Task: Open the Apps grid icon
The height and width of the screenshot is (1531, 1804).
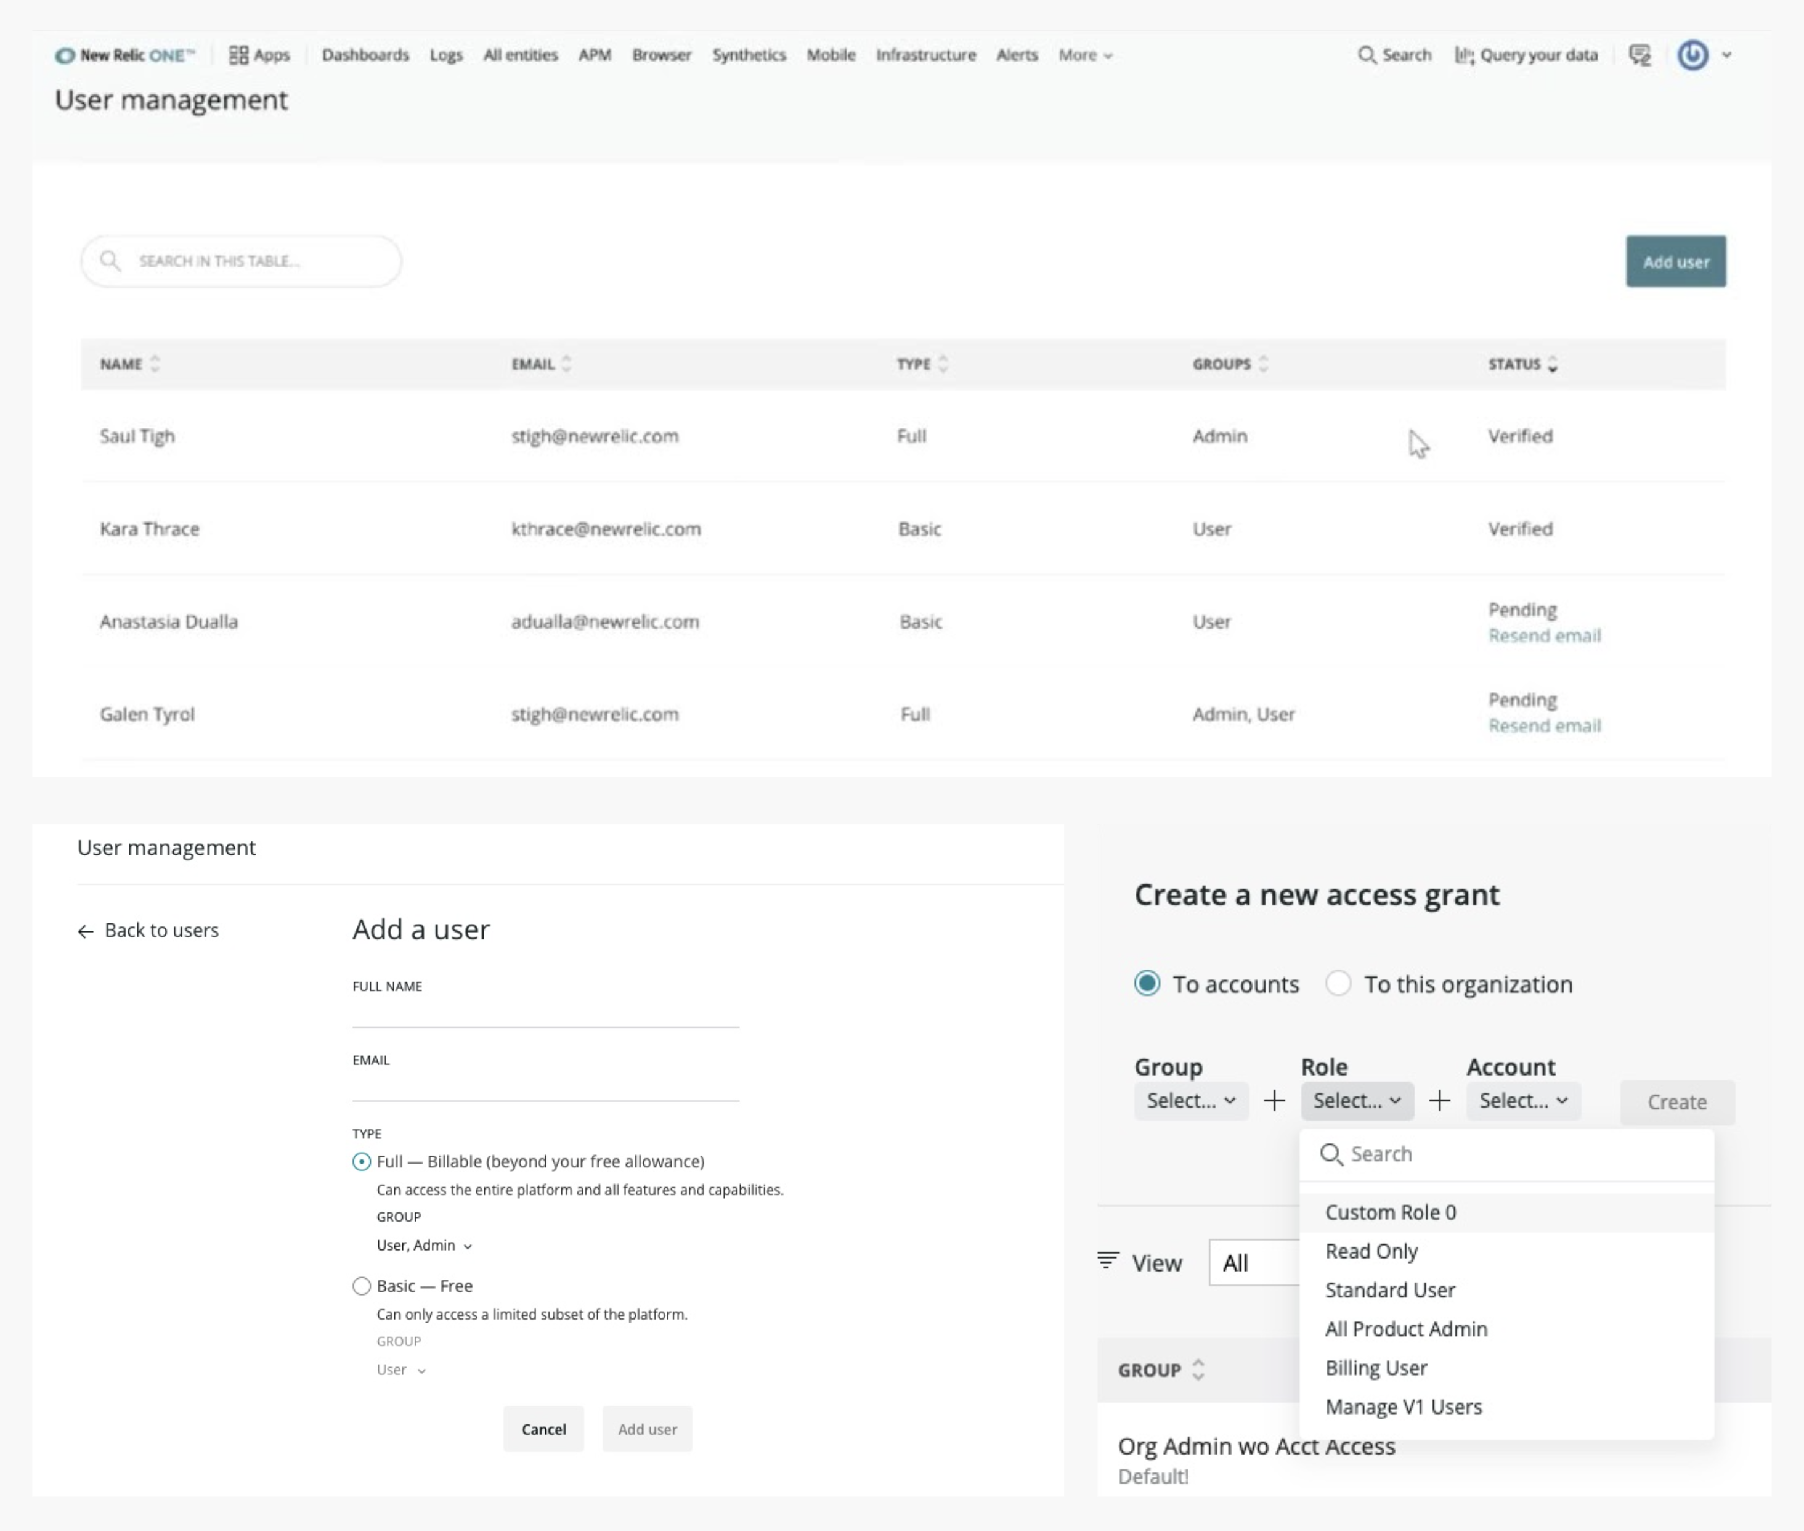Action: click(x=238, y=55)
